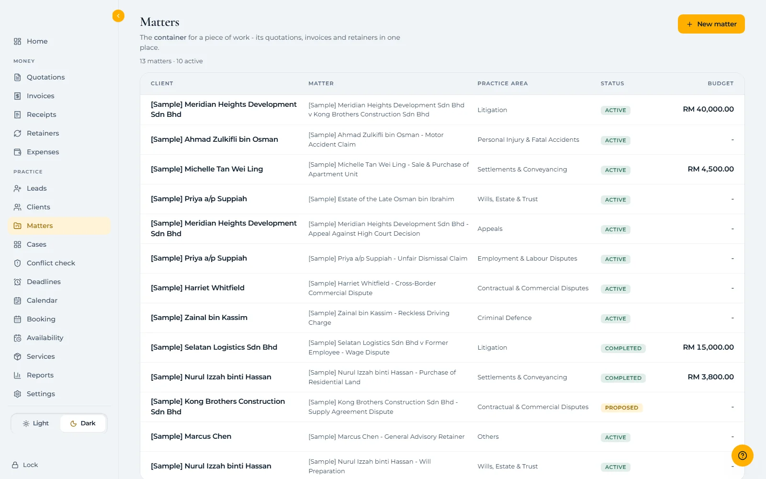The image size is (766, 479).
Task: Click the New matter button
Action: click(711, 24)
